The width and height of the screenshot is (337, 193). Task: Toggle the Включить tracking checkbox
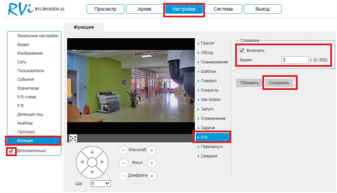tap(242, 51)
